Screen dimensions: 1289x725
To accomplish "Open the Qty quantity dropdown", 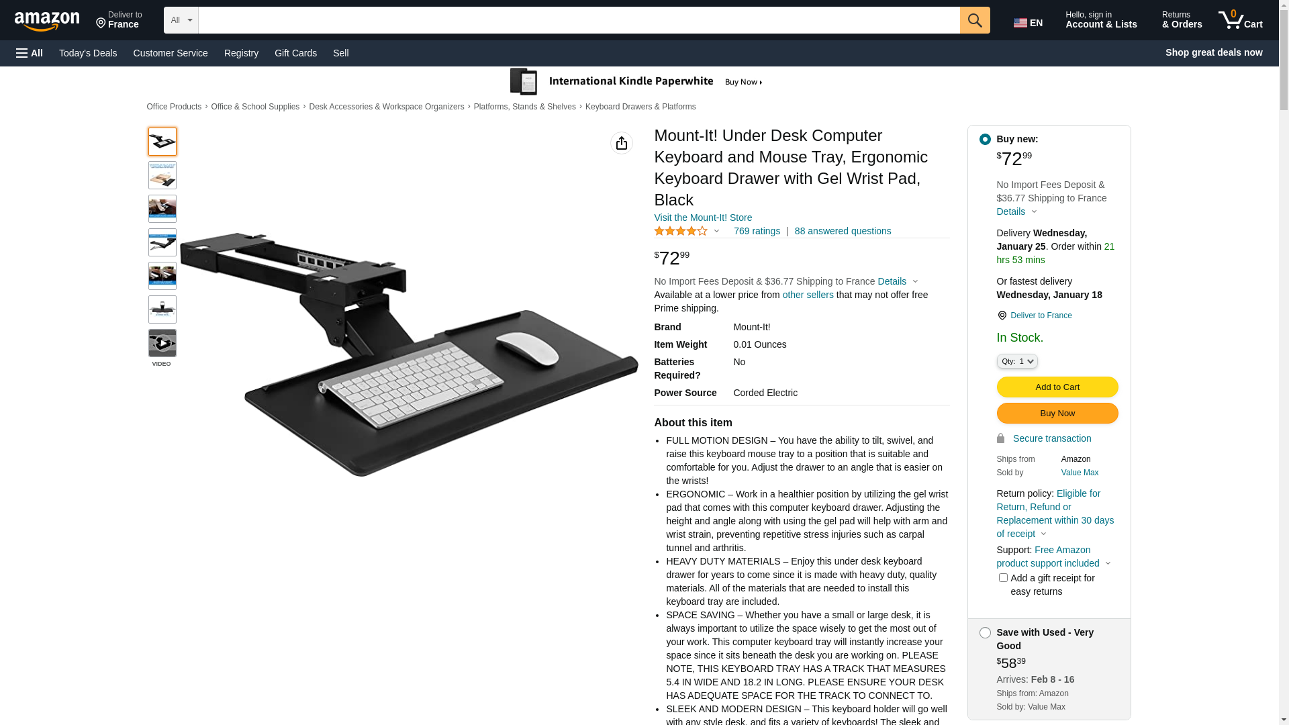I will click(1017, 361).
